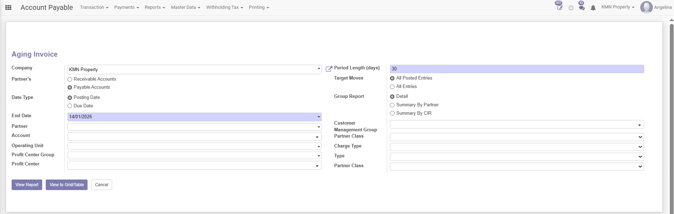Expand the Charge Type dropdown
This screenshot has width=674, height=214.
click(640, 147)
